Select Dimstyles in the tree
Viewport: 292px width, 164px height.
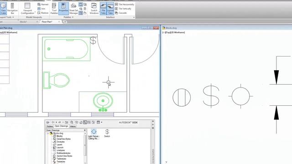[x=61, y=142]
